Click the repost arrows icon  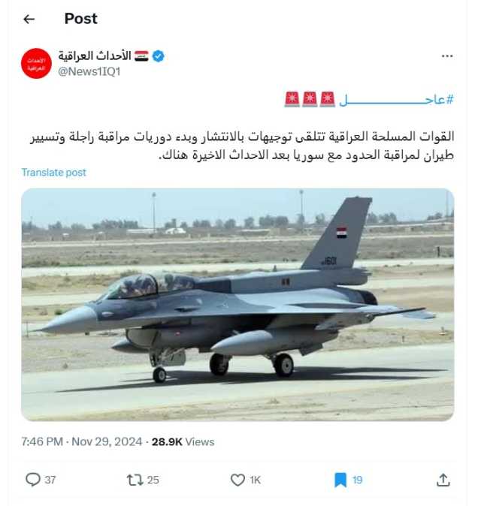click(x=135, y=480)
